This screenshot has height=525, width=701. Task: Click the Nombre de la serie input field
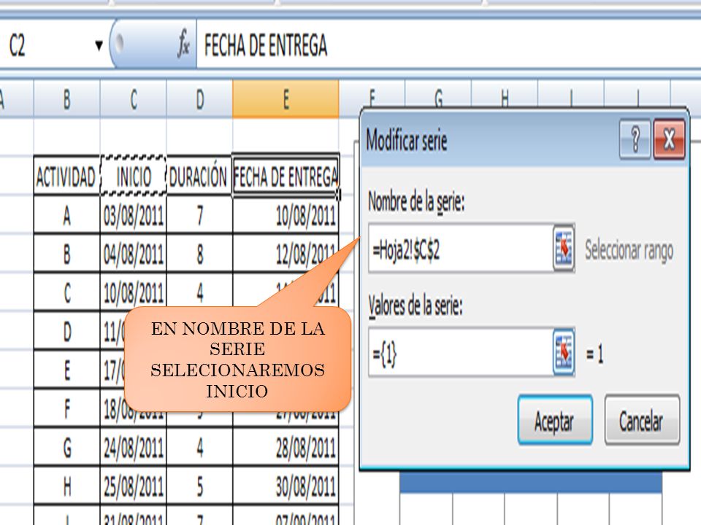click(461, 248)
